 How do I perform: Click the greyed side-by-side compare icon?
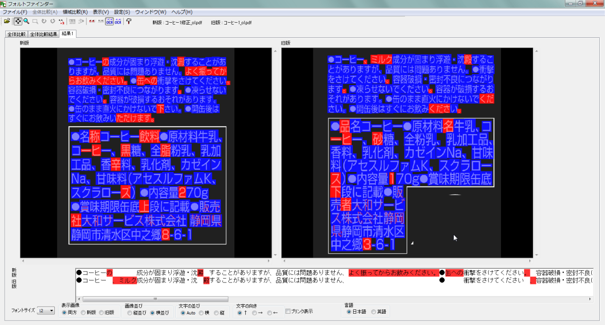pos(72,21)
